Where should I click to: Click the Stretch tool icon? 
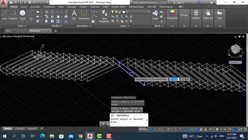pyautogui.click(x=46, y=21)
